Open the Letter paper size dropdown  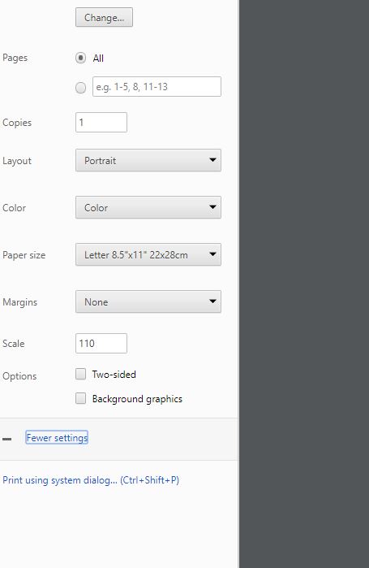(148, 254)
